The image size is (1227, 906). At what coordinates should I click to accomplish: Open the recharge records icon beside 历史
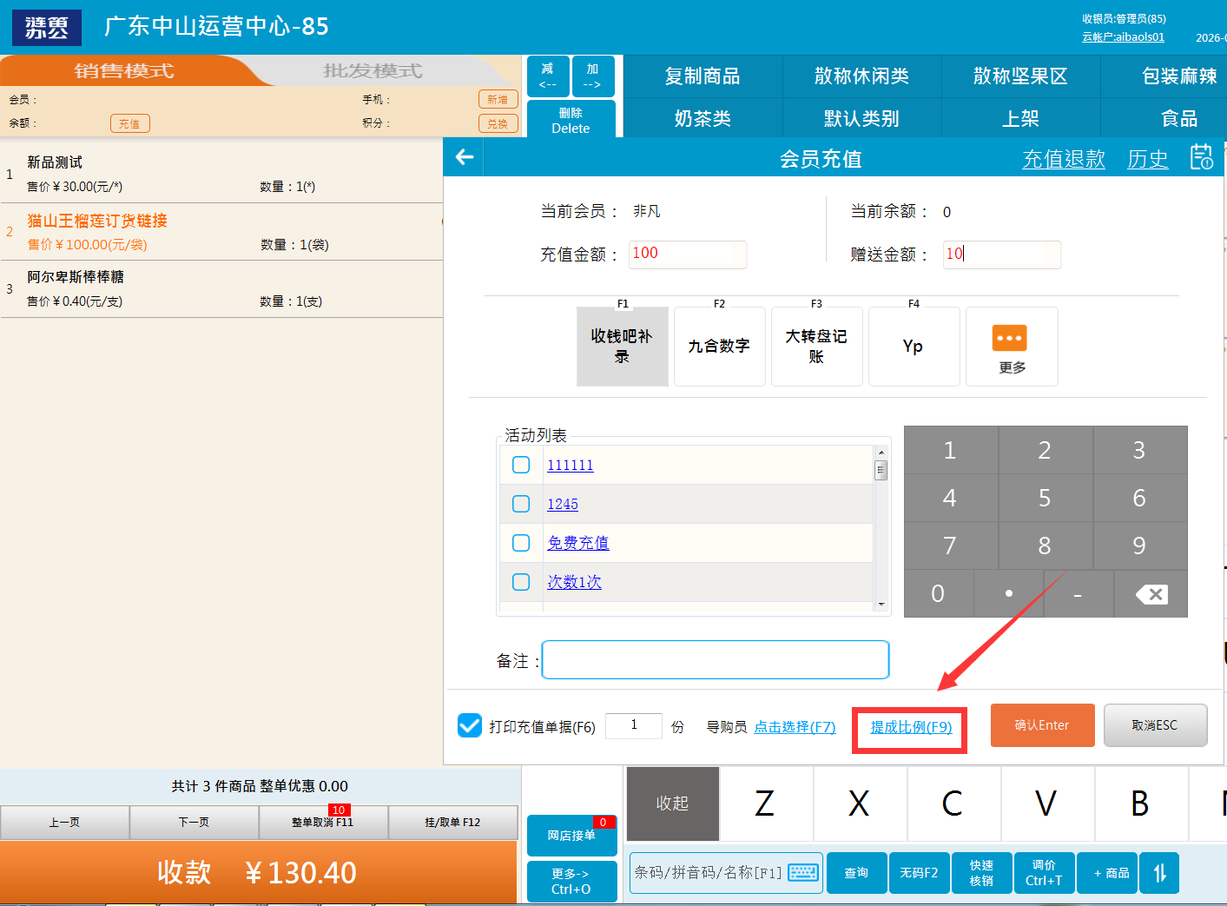(x=1201, y=157)
